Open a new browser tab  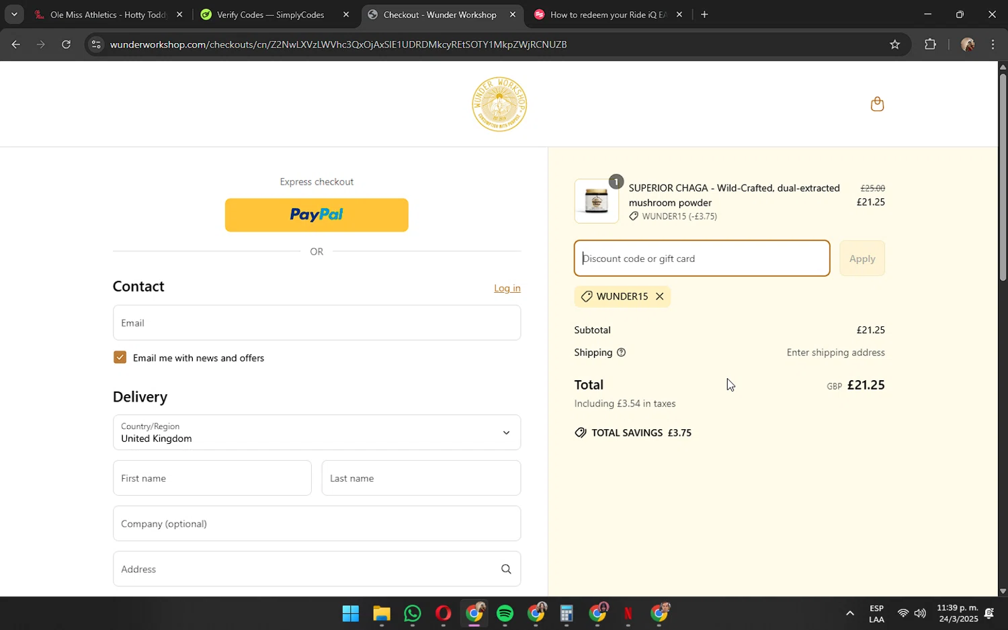[704, 14]
